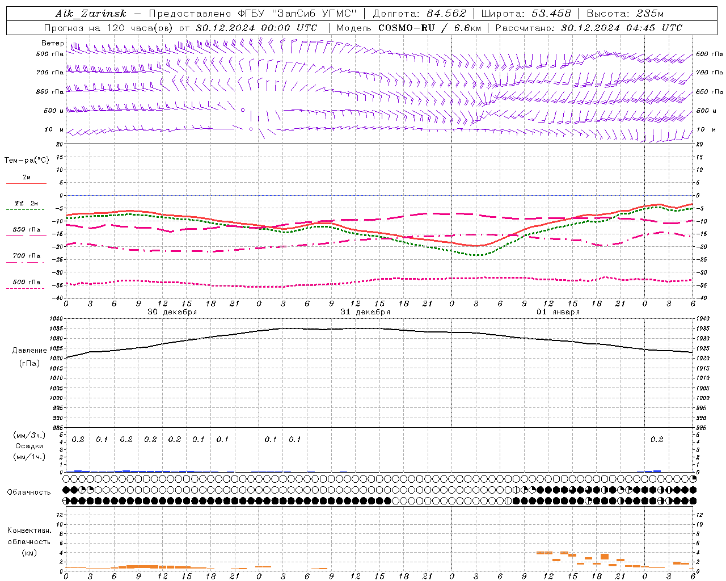Click the Td 2м dew point legend entry
The width and height of the screenshot is (726, 581).
26,203
